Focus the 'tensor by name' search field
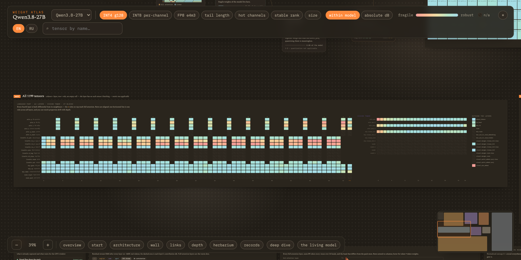The image size is (521, 260). (x=82, y=29)
